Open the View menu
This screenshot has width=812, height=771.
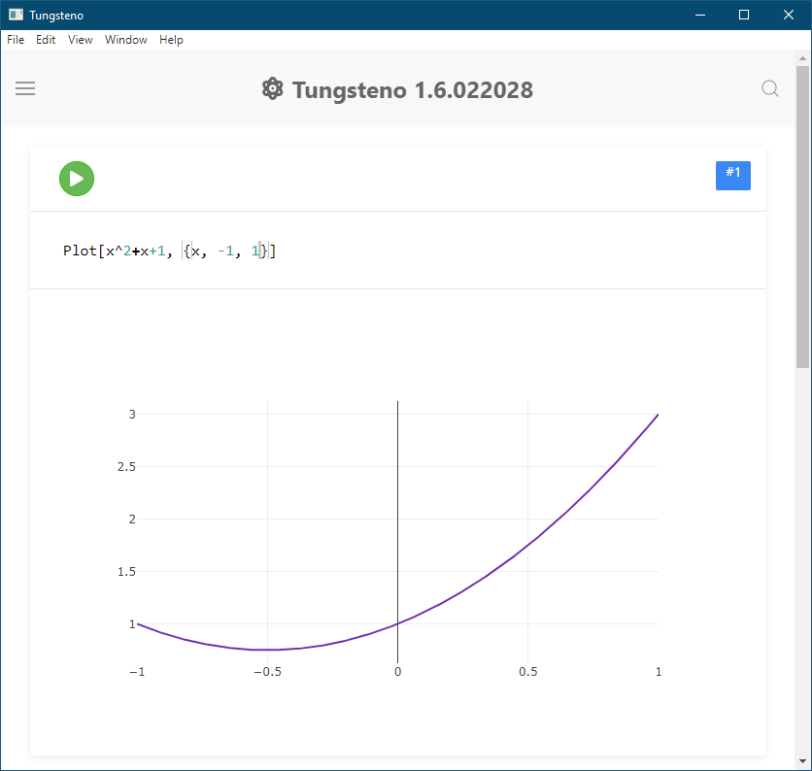pyautogui.click(x=81, y=40)
